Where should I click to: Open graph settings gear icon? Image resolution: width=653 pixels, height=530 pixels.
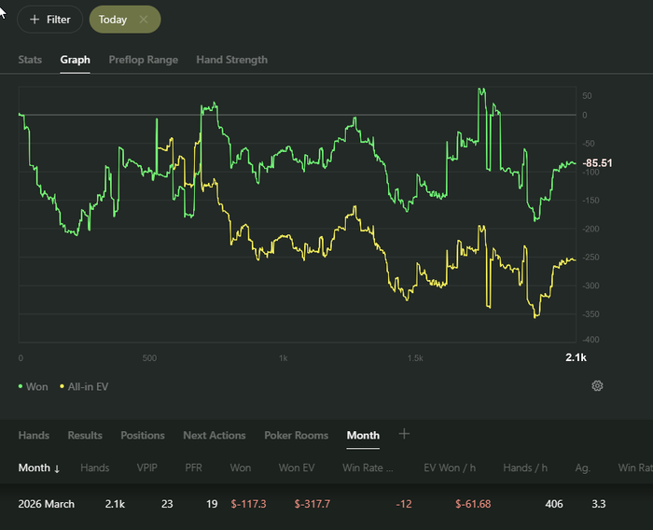(597, 385)
